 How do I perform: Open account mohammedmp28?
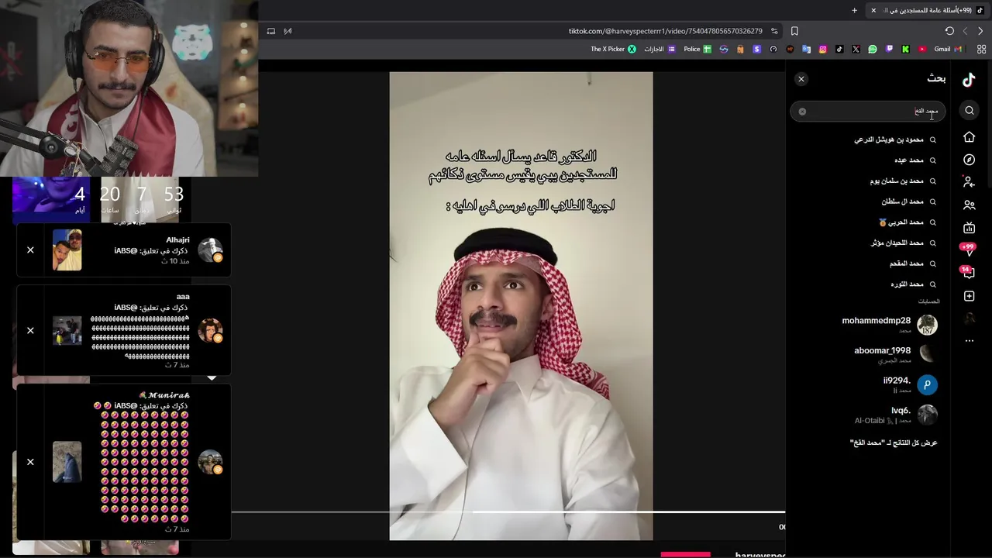coord(890,325)
